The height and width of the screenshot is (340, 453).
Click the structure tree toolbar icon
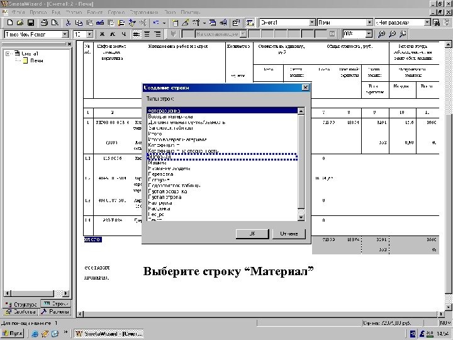click(x=196, y=23)
